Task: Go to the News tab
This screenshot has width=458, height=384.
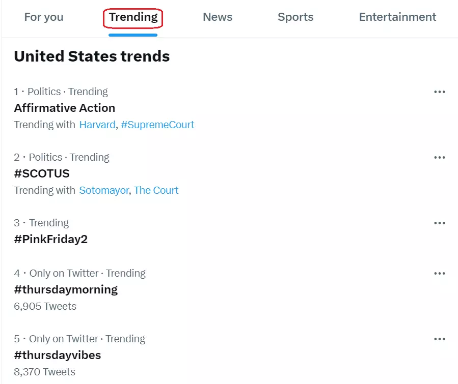Action: point(218,17)
